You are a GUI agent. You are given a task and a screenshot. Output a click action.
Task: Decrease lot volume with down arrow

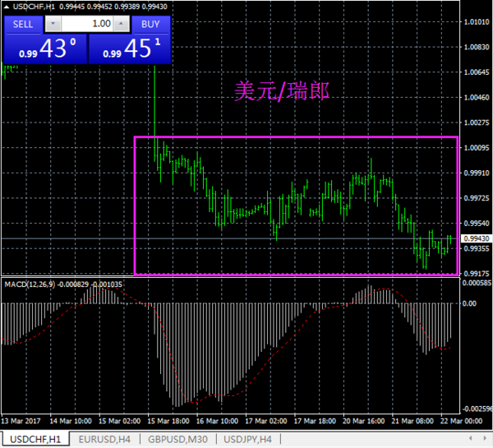pyautogui.click(x=53, y=24)
